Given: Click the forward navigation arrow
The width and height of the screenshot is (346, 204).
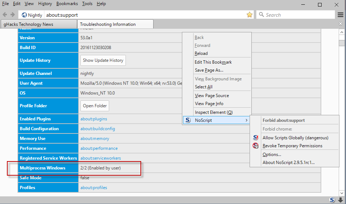Looking at the screenshot, I should [x=13, y=15].
